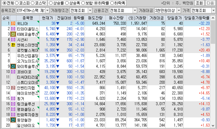217x129 pixels.
Task: Select the 상승폭 radio button
Action: [67, 3]
